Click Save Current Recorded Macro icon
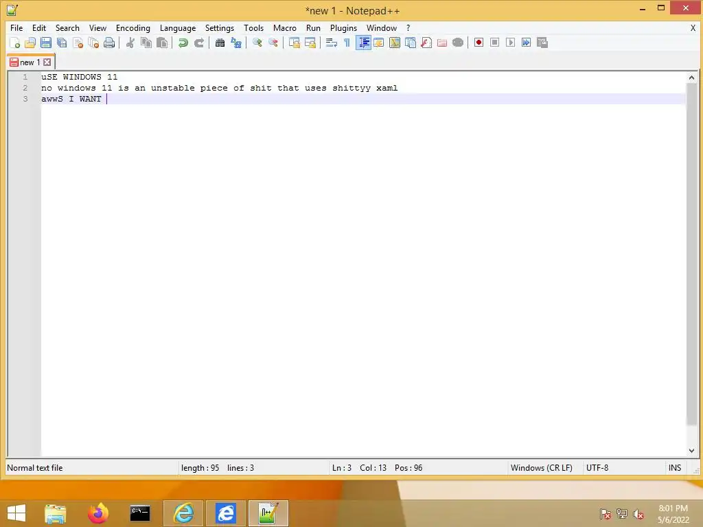The width and height of the screenshot is (703, 527). pos(542,43)
